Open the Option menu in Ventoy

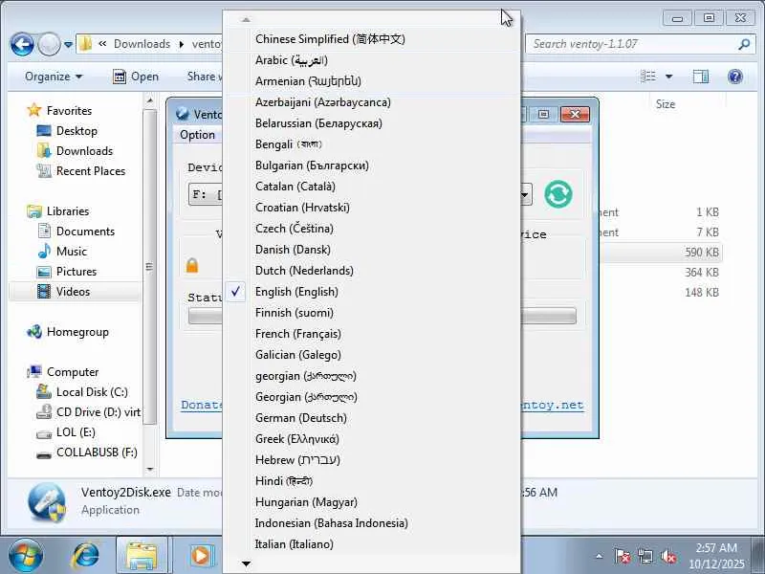[x=197, y=135]
